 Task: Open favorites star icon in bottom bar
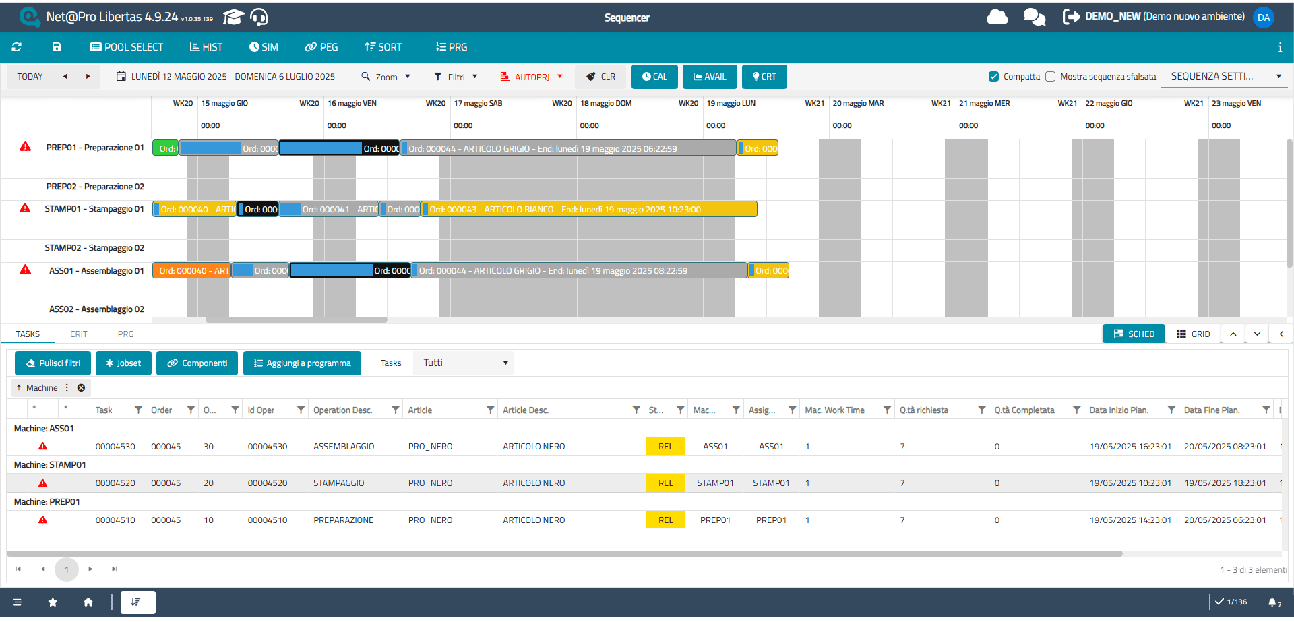(53, 602)
